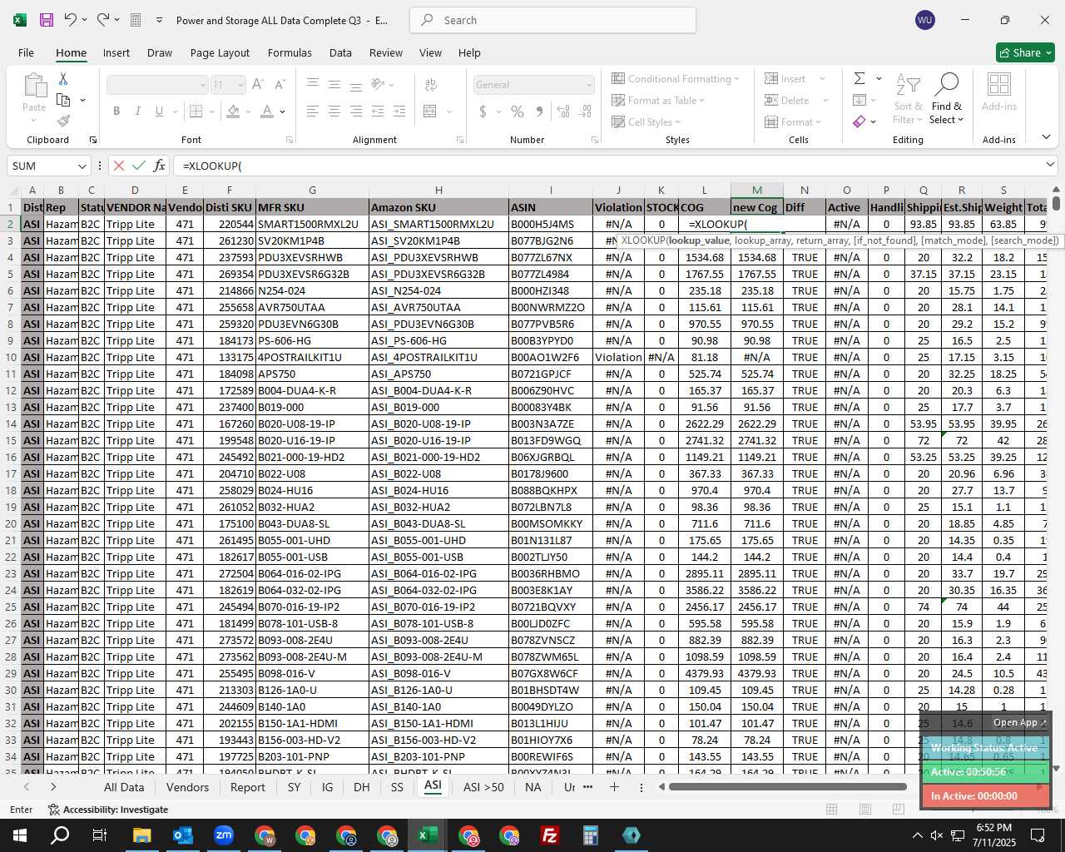1065x852 pixels.
Task: Cancel formula entry with the X icon
Action: [x=118, y=166]
